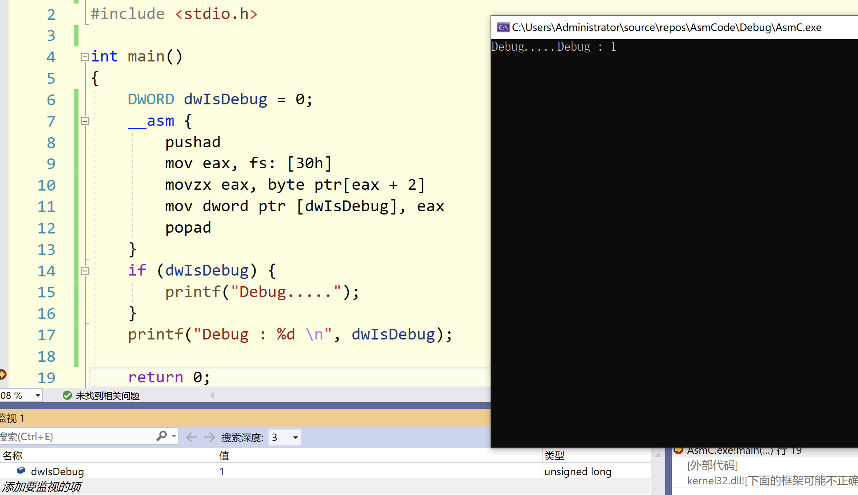
Task: Select the Watch 1 panel title
Action: pos(12,418)
